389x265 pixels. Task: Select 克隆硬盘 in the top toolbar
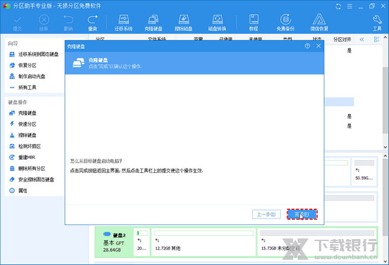click(153, 23)
